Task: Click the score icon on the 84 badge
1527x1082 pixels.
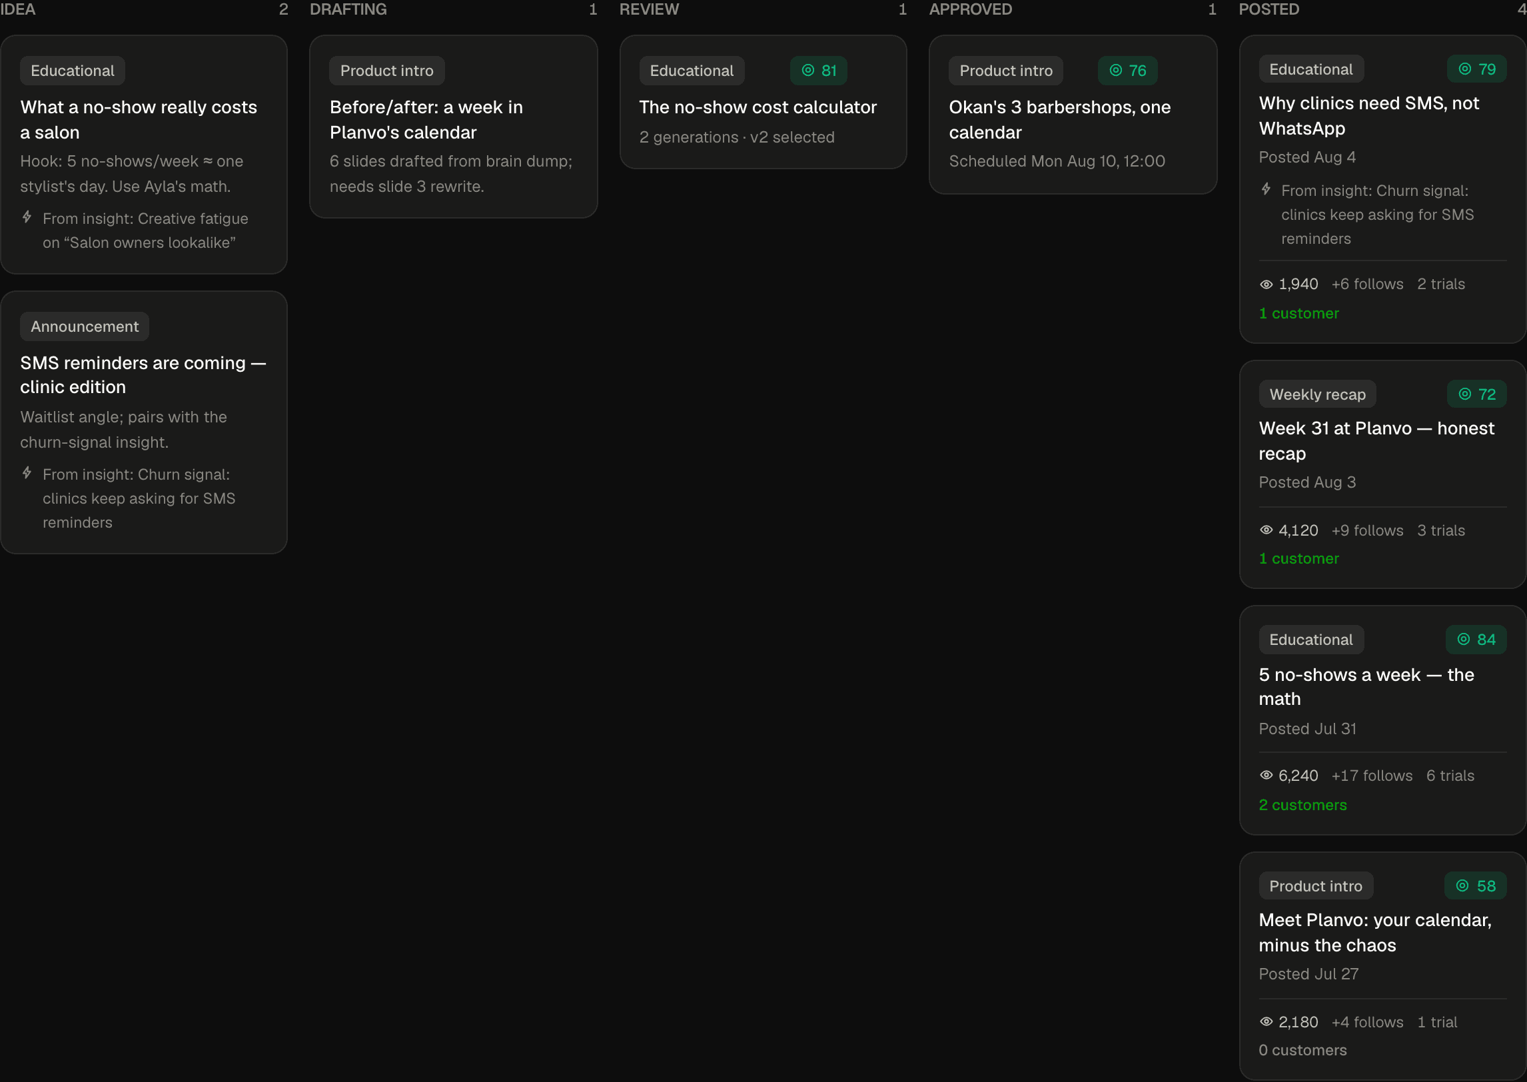Action: click(1464, 639)
